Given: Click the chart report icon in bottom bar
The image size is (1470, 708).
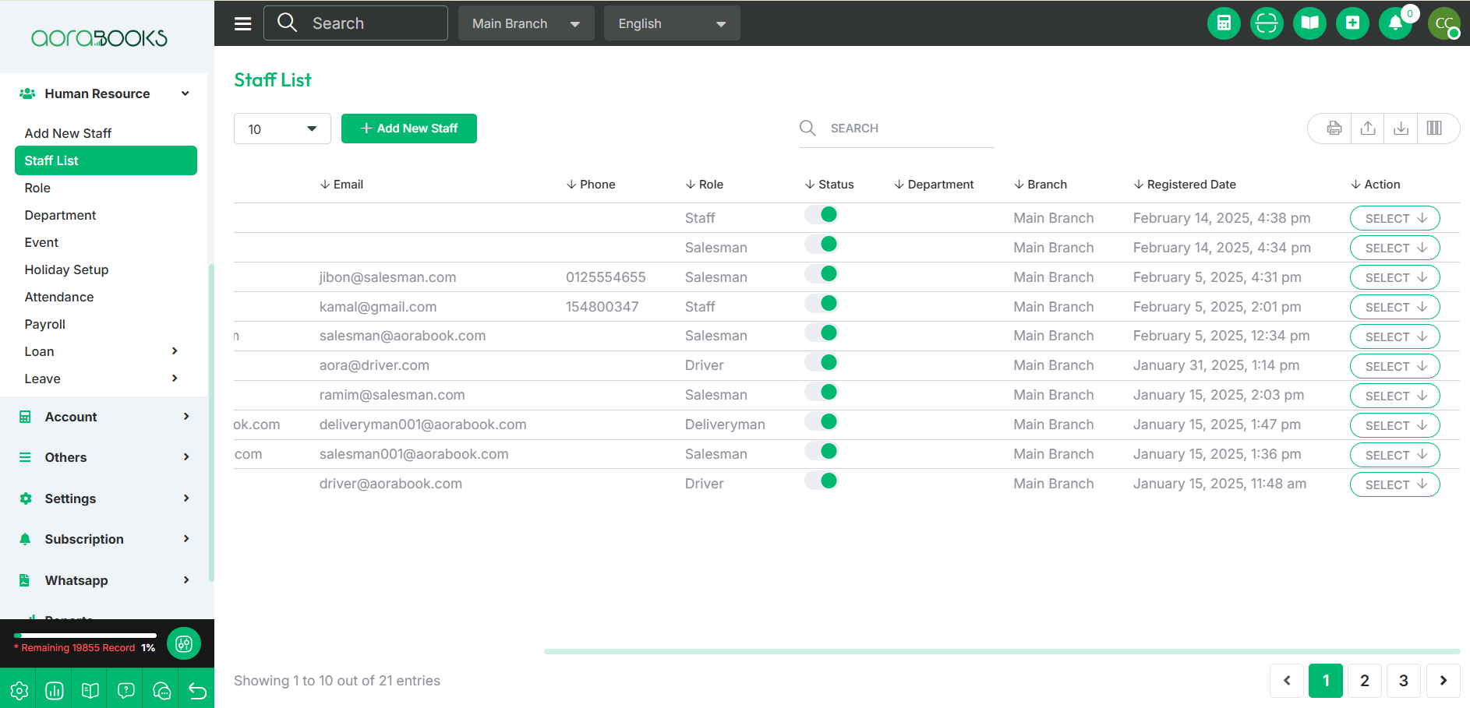Looking at the screenshot, I should pyautogui.click(x=55, y=690).
